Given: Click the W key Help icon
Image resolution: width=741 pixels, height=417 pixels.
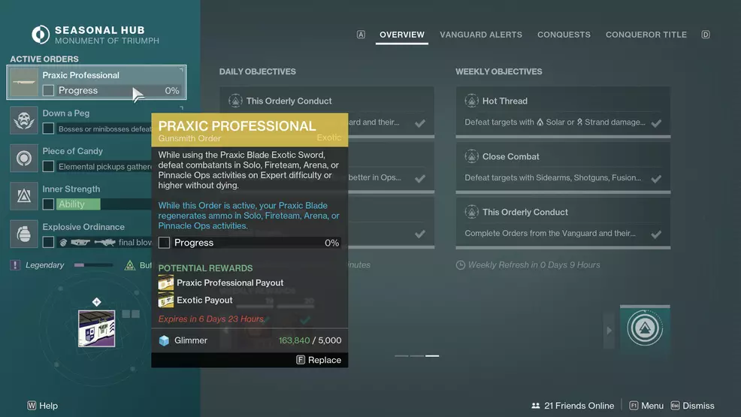Looking at the screenshot, I should (x=32, y=406).
